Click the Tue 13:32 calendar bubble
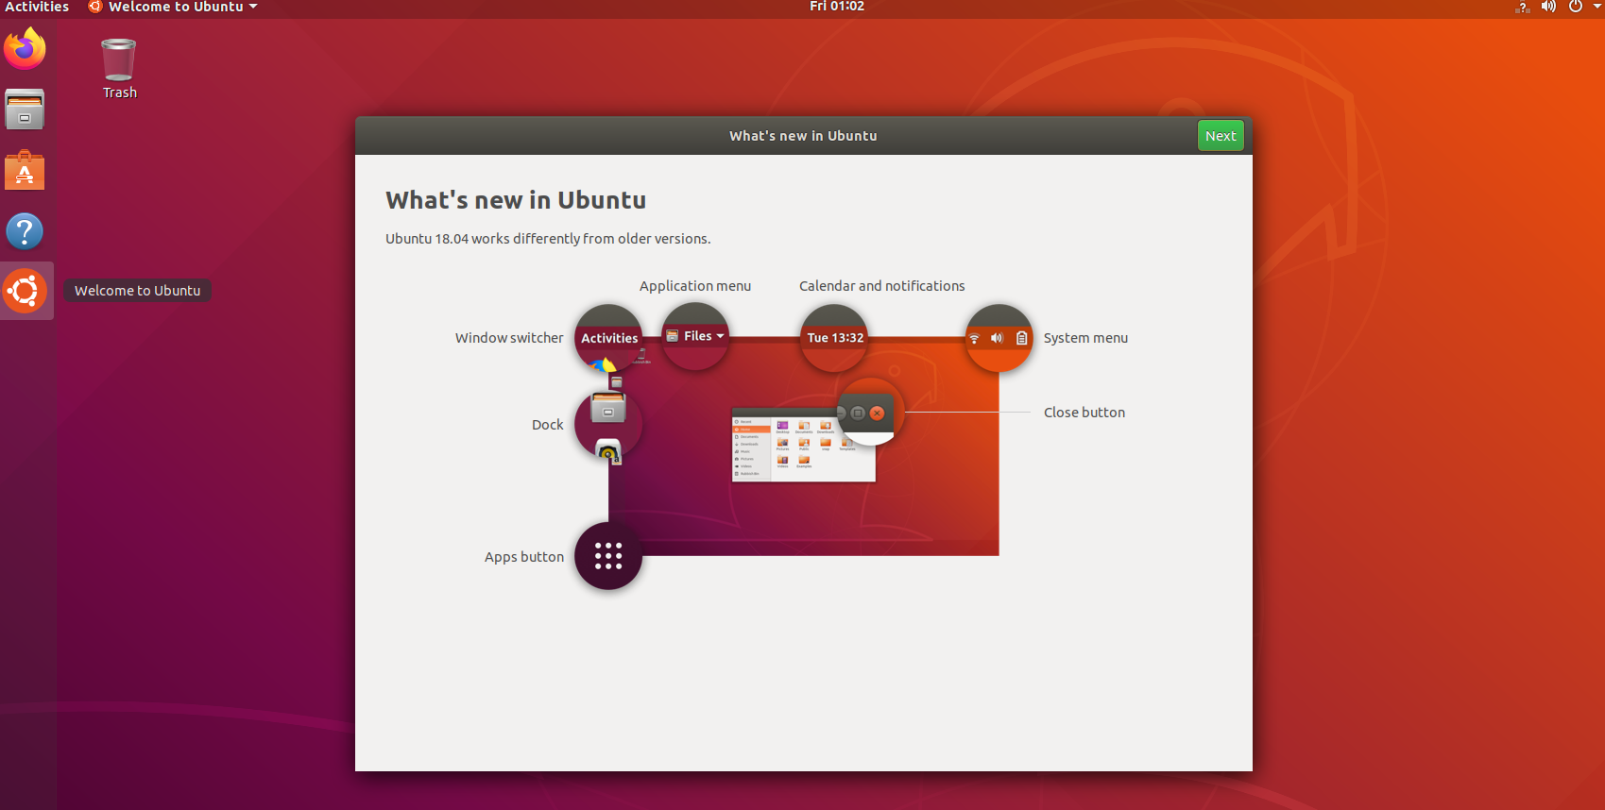 coord(835,338)
